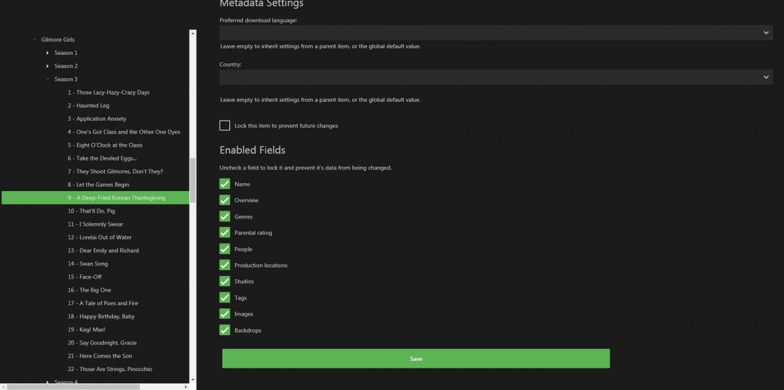The height and width of the screenshot is (390, 784).
Task: Uncheck the Overview enabled field
Action: [225, 200]
